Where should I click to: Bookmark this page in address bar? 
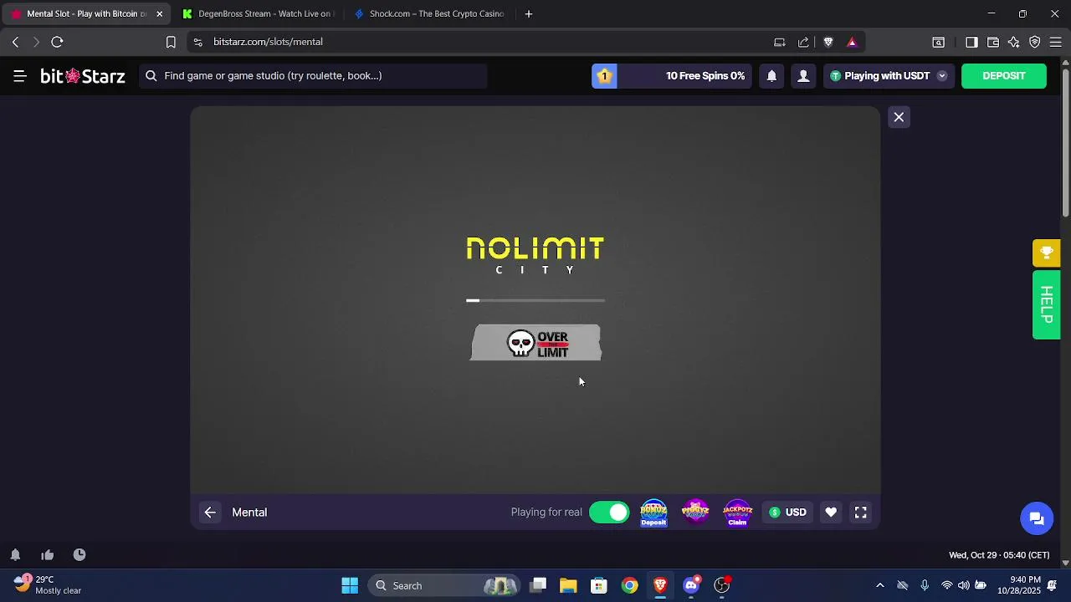(x=171, y=42)
